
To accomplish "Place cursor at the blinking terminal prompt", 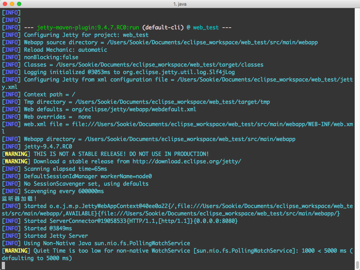I will (4, 265).
